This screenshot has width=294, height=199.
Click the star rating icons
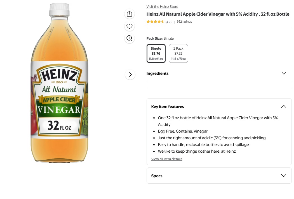coord(155,22)
